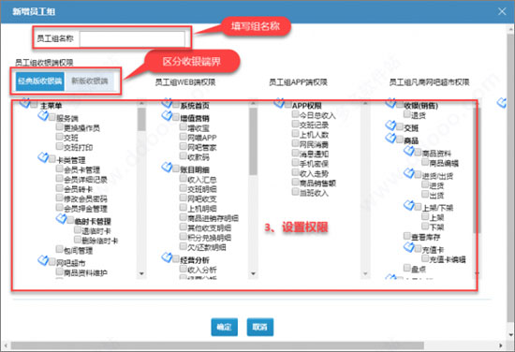Image resolution: width=515 pixels, height=352 pixels.
Task: Collapse the 账目明细 tree node
Action: tap(167, 168)
